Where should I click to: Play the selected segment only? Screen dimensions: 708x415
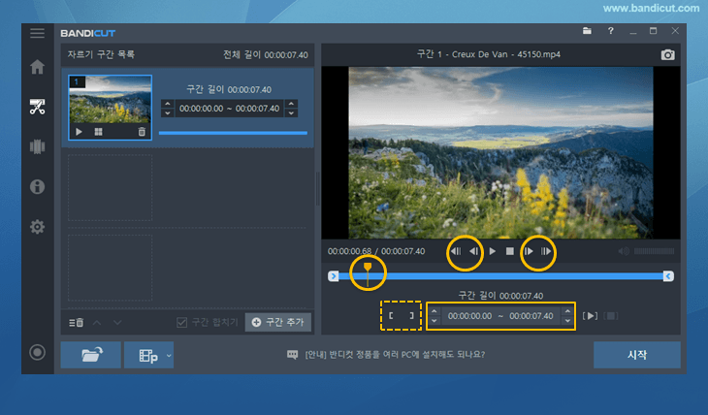click(x=590, y=316)
